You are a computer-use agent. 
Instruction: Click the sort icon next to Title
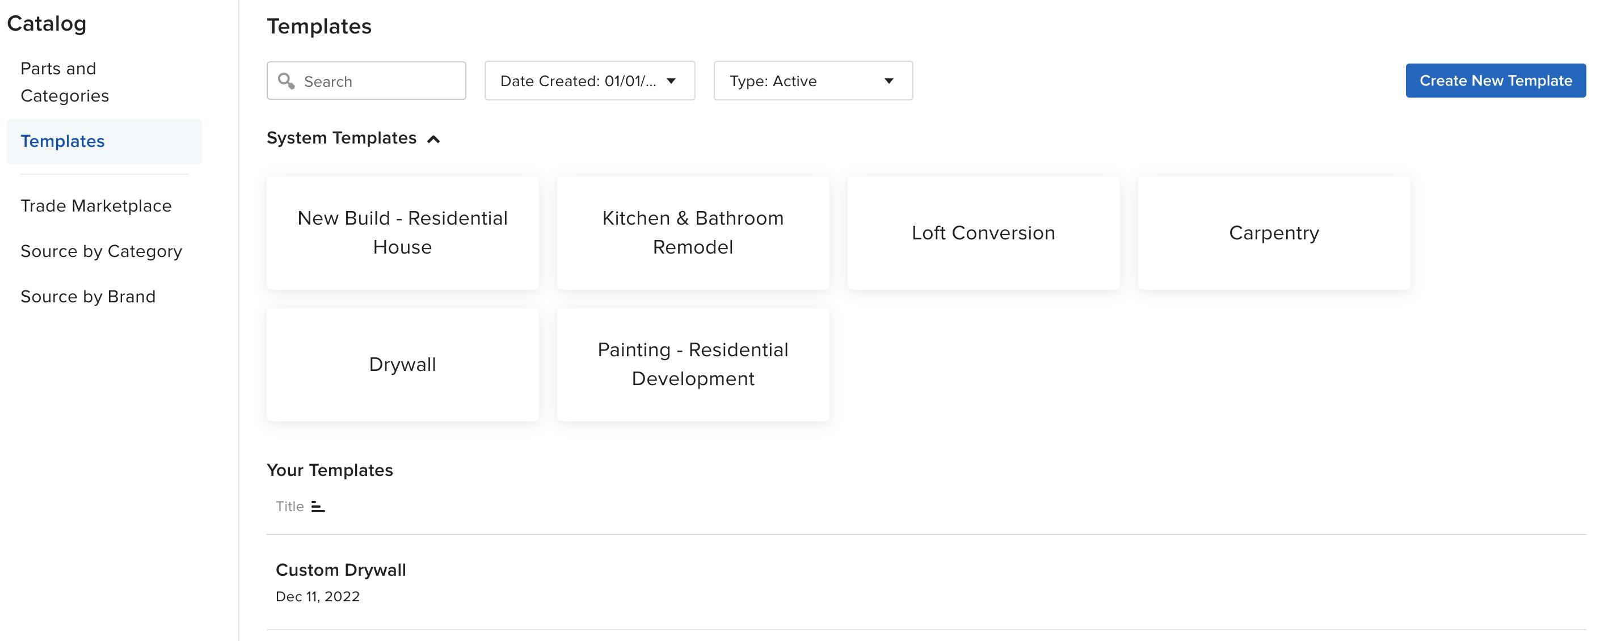point(319,506)
